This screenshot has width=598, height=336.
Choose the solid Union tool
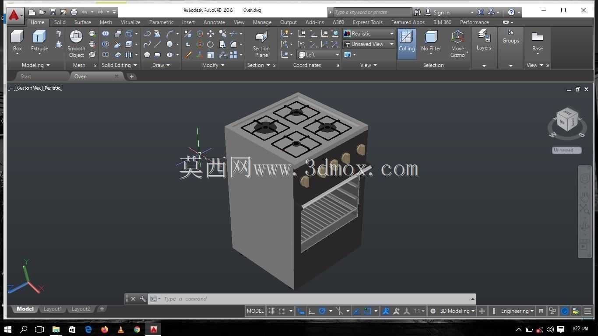pos(106,34)
